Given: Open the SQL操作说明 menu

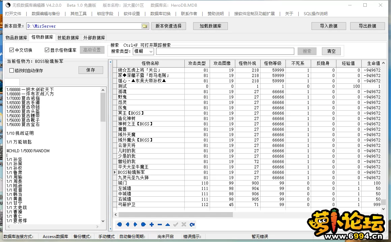Looking at the screenshot, I should pyautogui.click(x=315, y=14).
